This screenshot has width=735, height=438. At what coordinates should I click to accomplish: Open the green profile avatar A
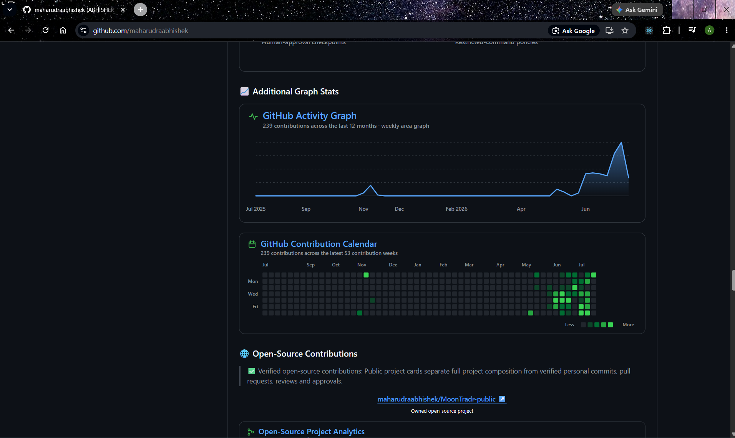point(709,30)
